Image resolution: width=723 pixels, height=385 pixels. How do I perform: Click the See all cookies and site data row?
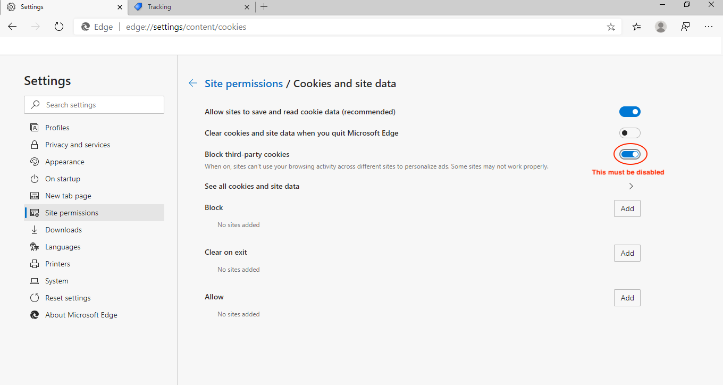423,186
